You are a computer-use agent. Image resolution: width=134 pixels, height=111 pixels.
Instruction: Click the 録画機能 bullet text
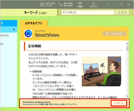pos(37,72)
